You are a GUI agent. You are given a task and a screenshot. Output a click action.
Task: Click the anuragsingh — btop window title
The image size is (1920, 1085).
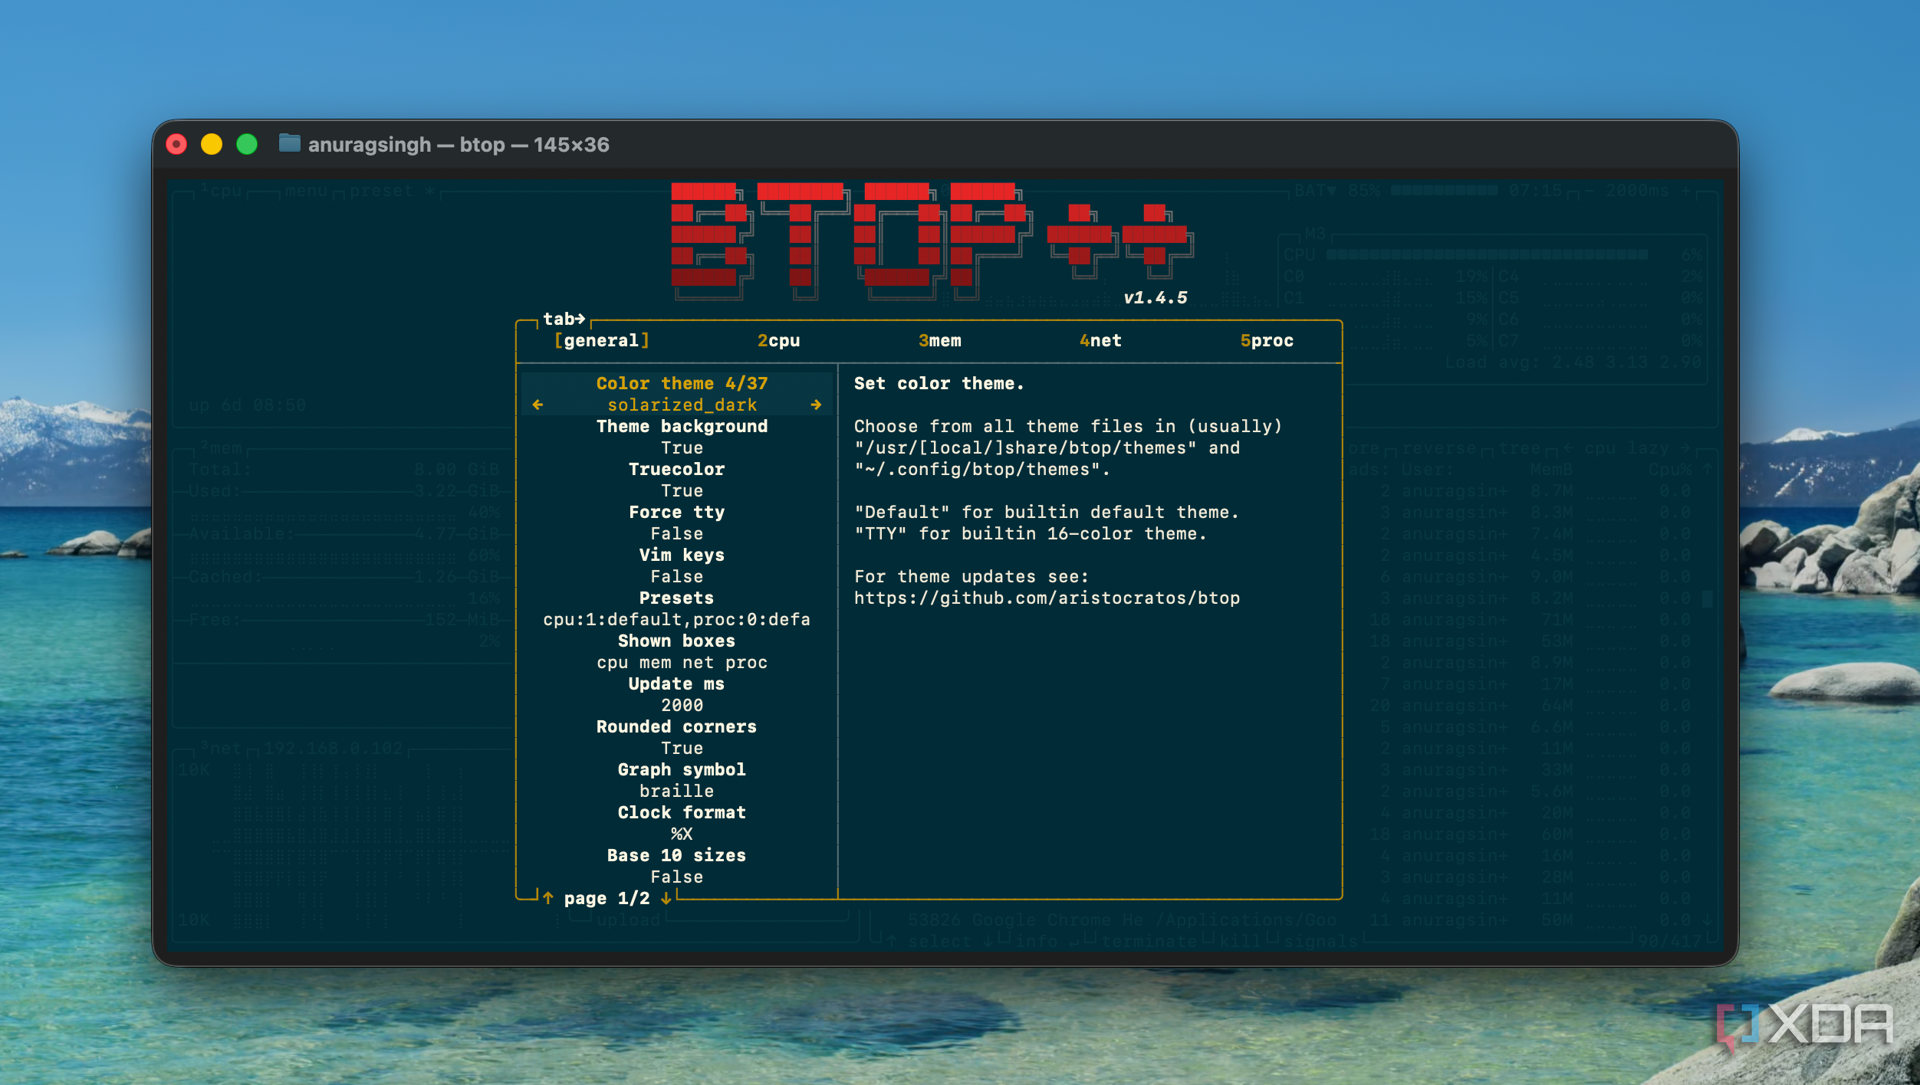(459, 145)
